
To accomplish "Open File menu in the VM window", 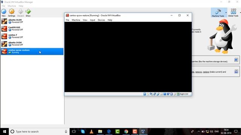I will click(67, 20).
